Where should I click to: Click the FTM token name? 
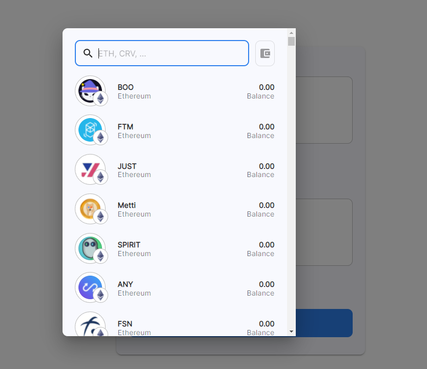pyautogui.click(x=125, y=127)
